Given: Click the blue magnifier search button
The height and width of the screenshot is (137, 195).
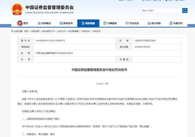Looking at the screenshot, I should click(185, 11).
